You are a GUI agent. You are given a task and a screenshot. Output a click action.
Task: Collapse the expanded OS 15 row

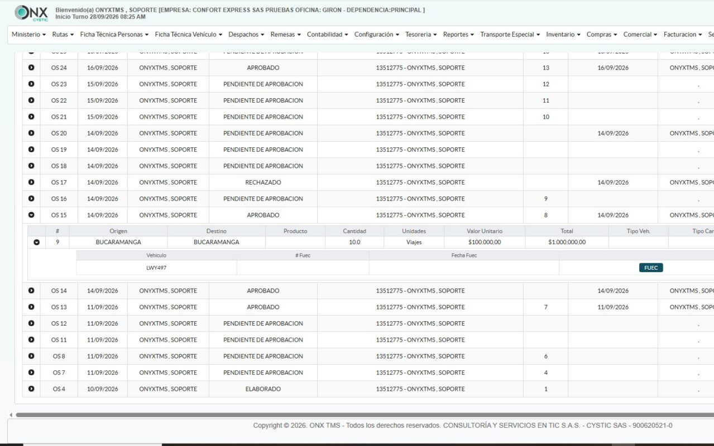[x=31, y=215]
